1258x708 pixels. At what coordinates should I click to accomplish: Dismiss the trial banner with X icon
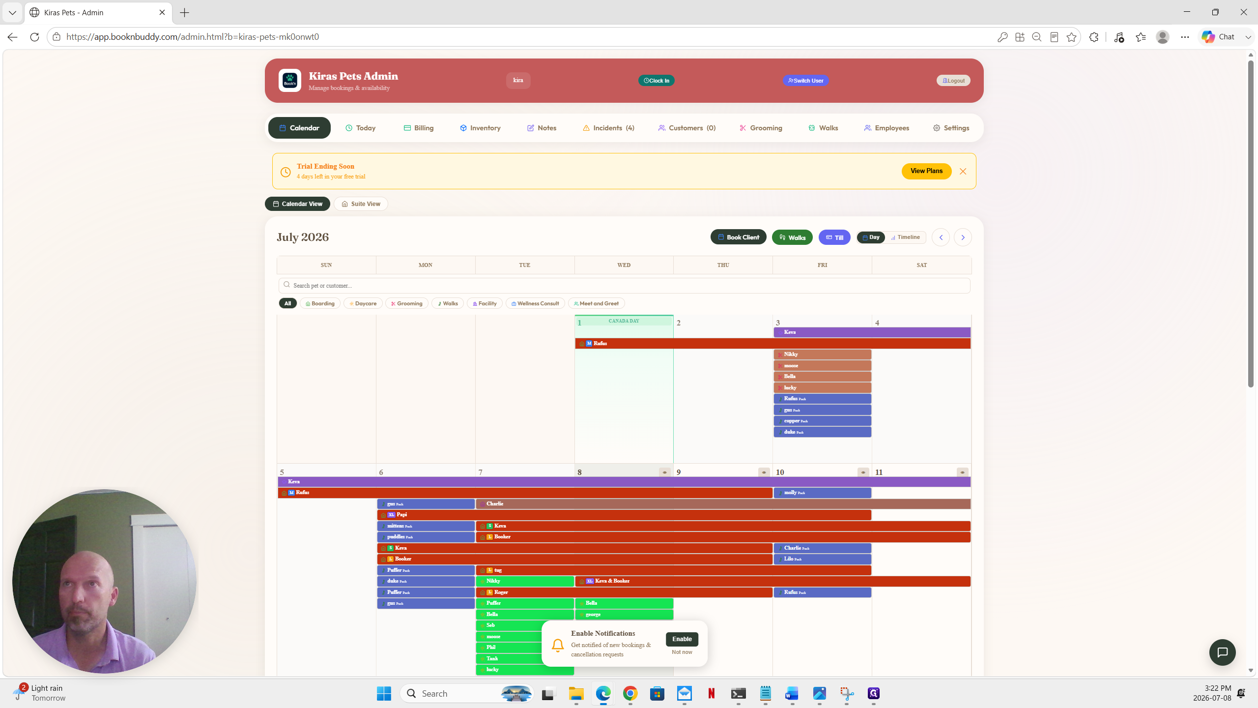point(963,171)
